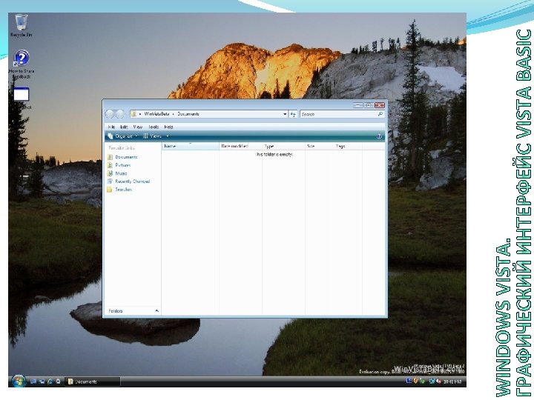Go to the Searches favorite link

tap(123, 190)
